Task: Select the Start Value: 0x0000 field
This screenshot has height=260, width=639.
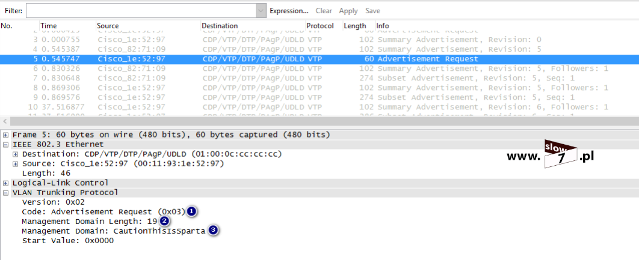Action: 68,240
